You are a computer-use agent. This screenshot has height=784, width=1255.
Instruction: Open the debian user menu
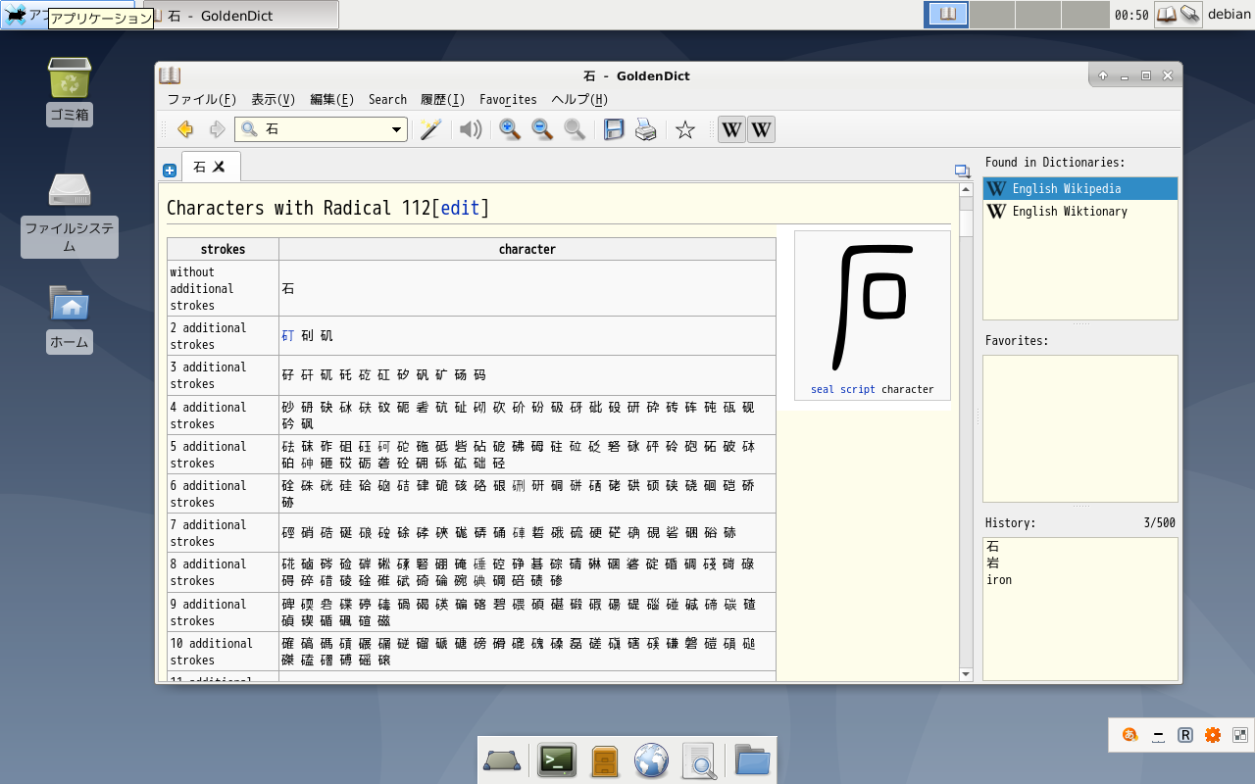point(1229,15)
